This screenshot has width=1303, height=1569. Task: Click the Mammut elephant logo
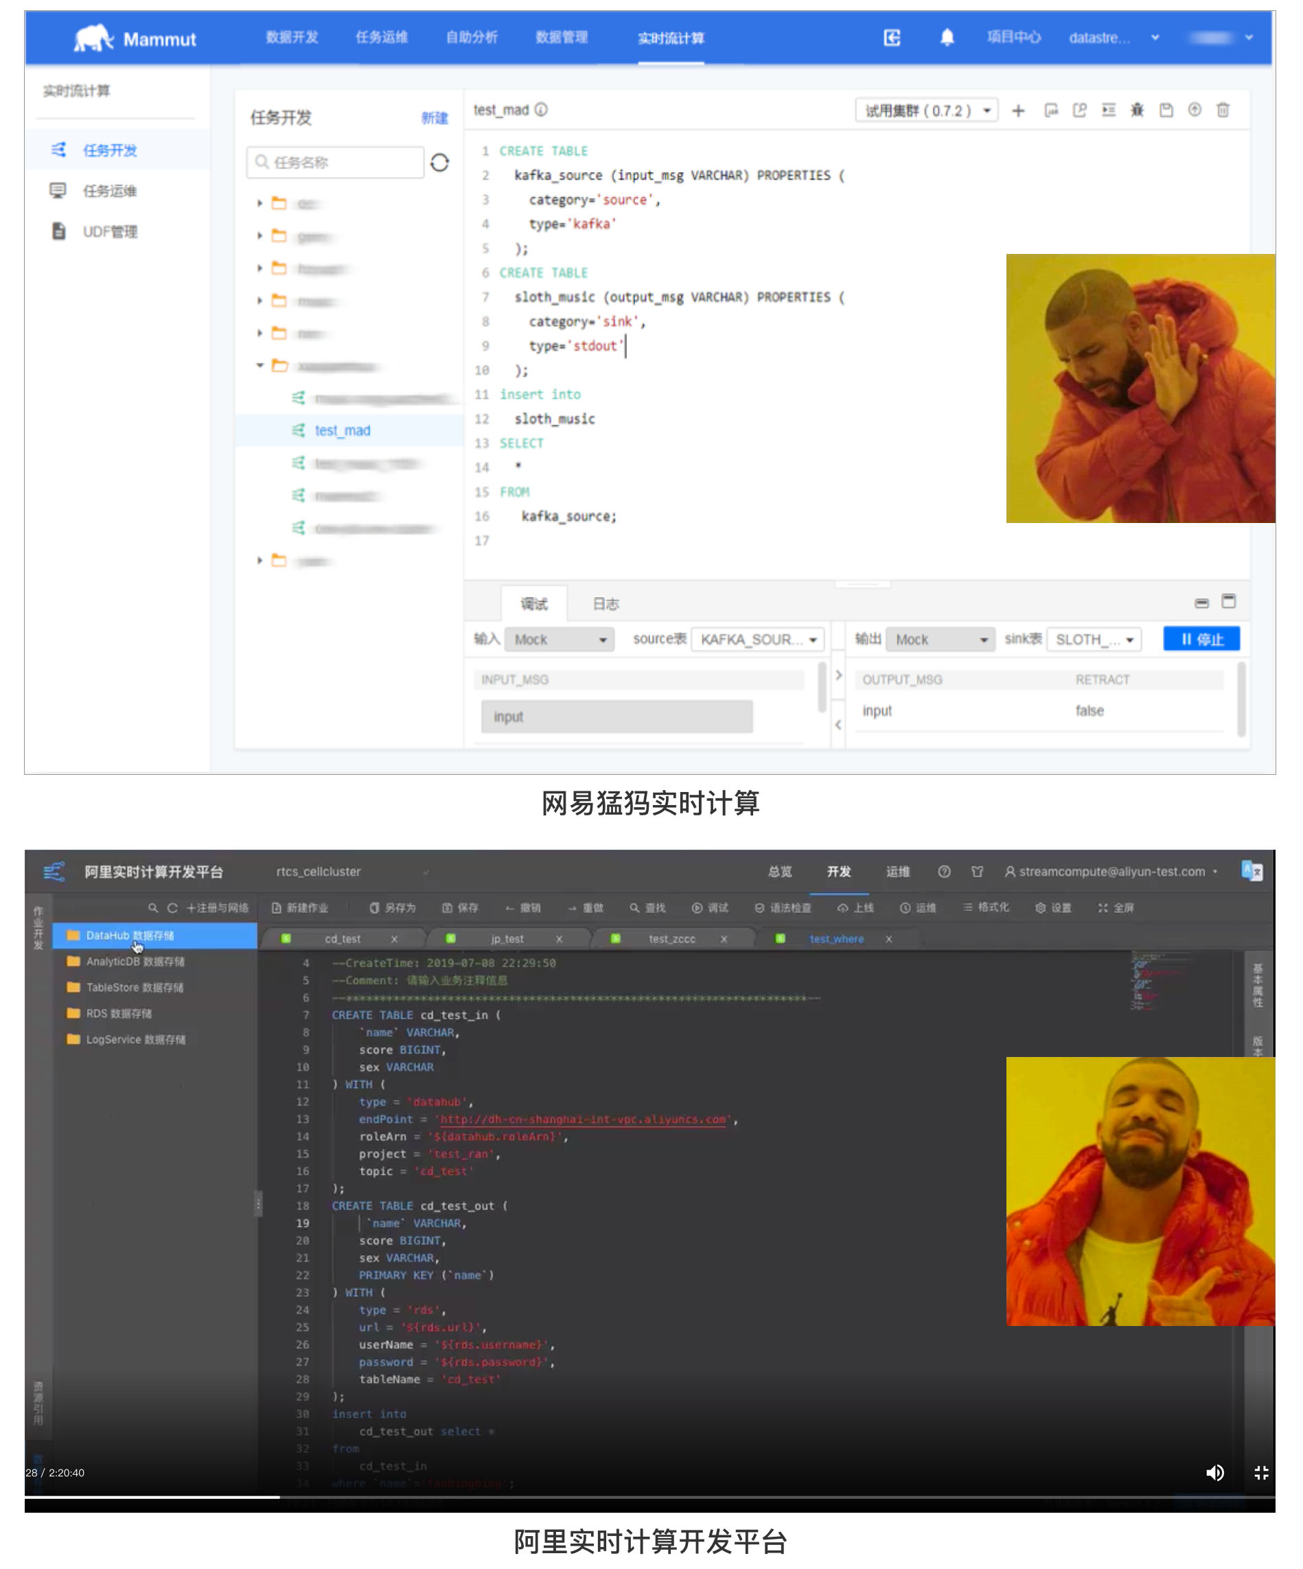point(93,38)
